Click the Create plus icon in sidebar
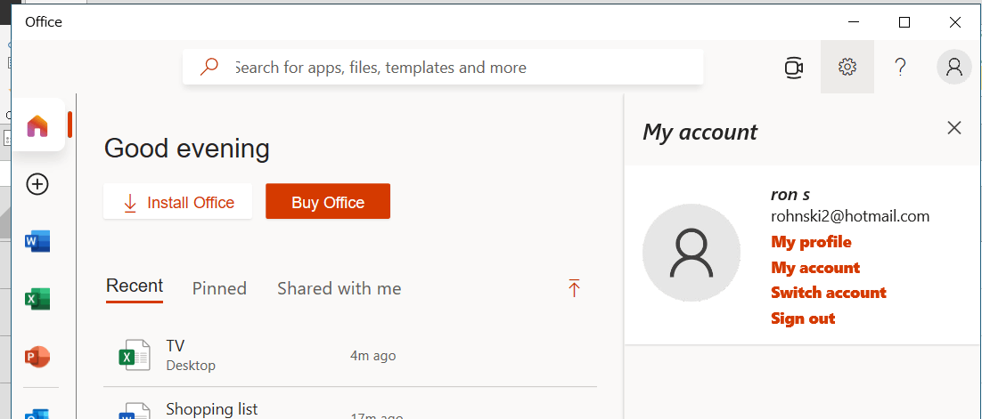Viewport: 982px width, 419px height. (x=37, y=184)
